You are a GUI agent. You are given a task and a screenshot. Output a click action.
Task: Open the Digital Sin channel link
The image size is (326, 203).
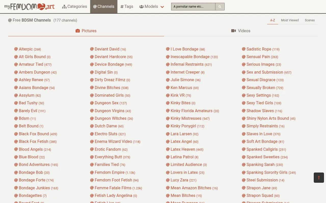tap(104, 72)
